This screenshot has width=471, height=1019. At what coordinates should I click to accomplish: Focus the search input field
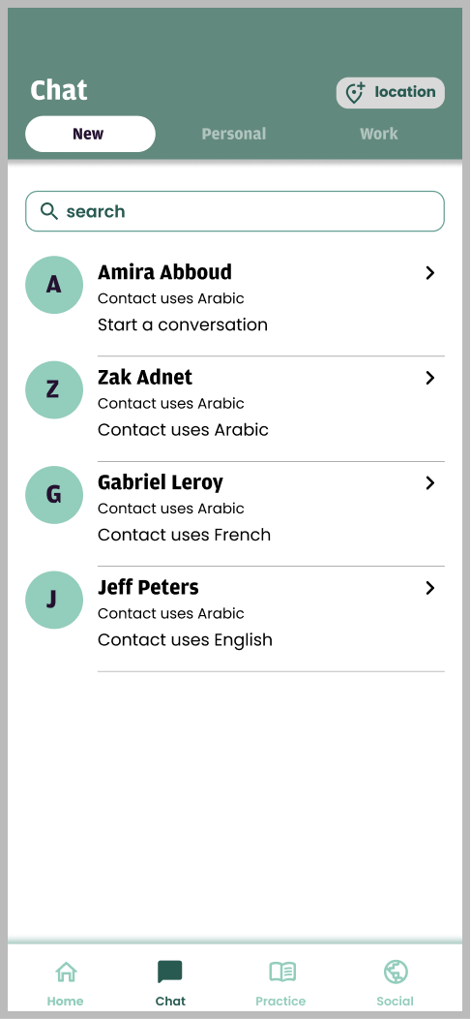(x=235, y=211)
